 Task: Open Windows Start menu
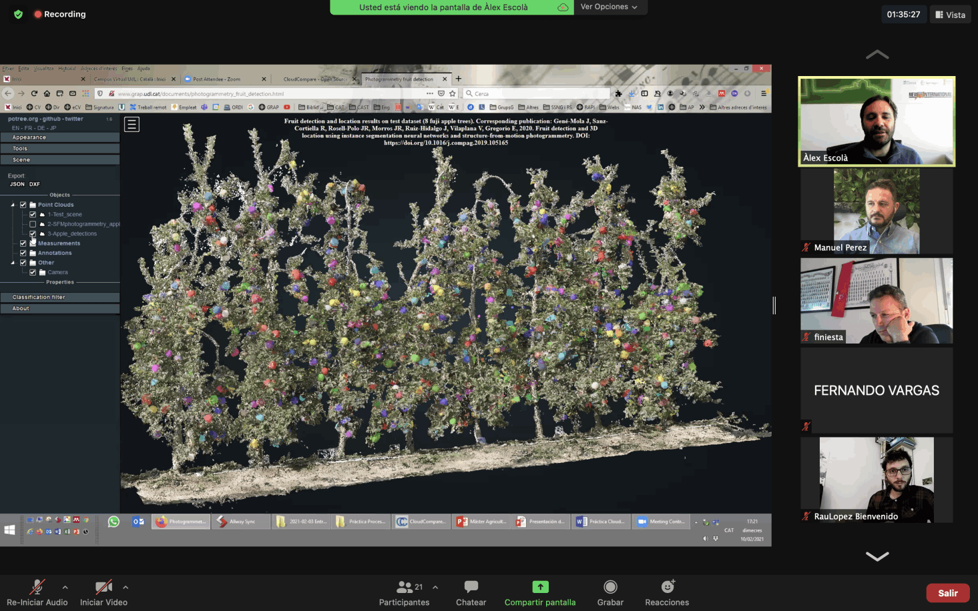[x=10, y=530]
